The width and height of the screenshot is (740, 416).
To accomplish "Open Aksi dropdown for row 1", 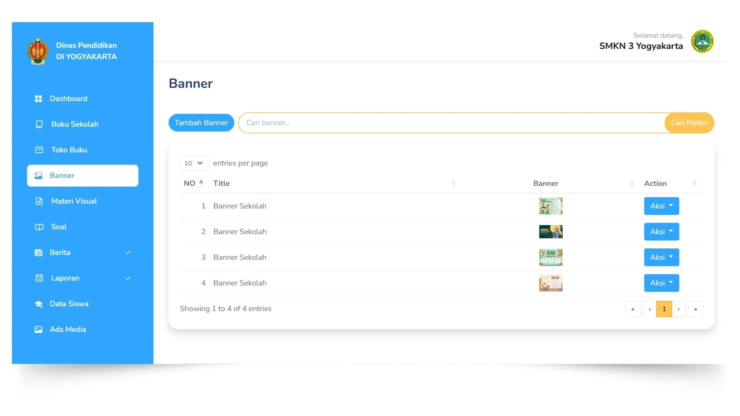I will coord(661,206).
